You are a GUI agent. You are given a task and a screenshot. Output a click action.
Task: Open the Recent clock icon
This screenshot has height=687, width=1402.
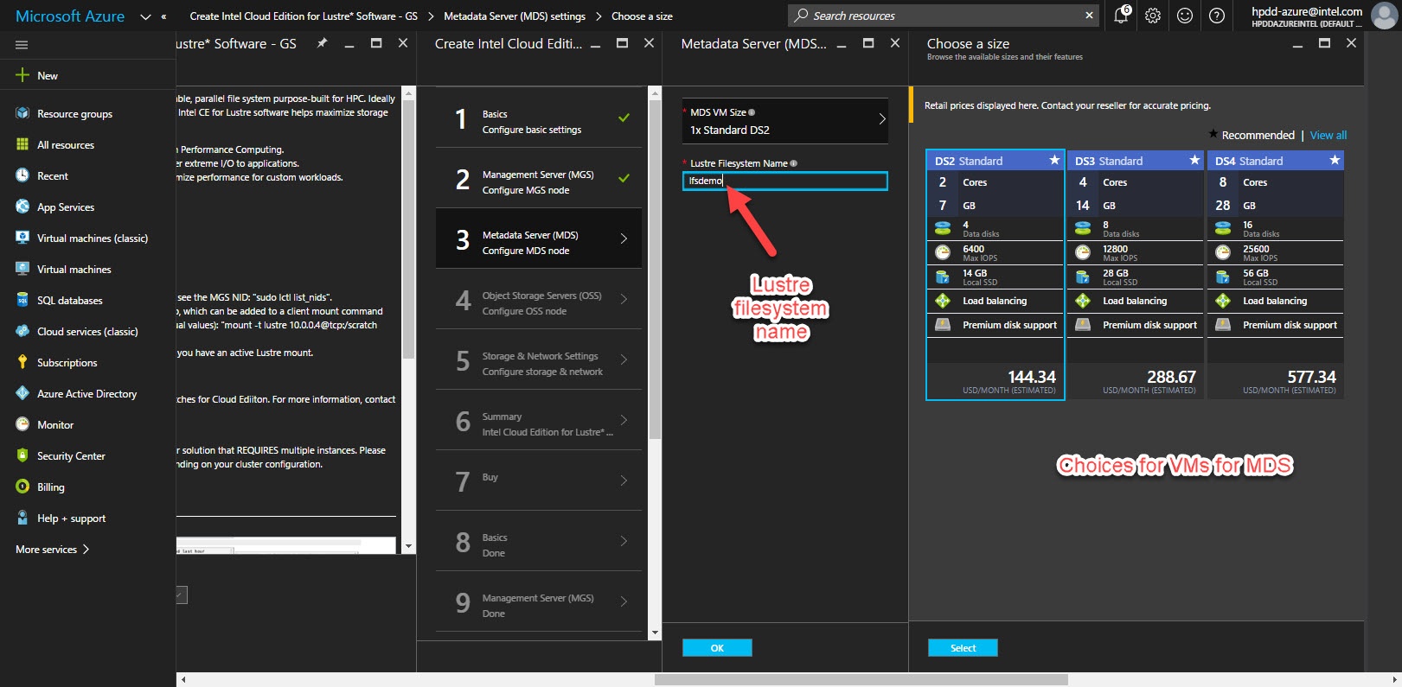point(22,175)
